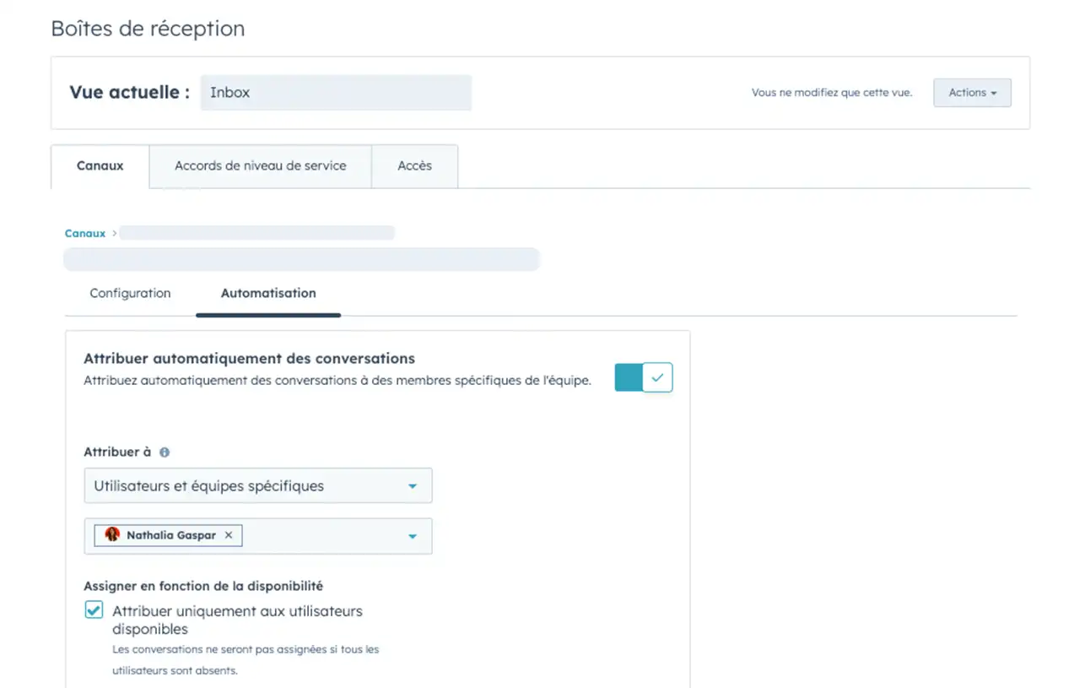
Task: Click the Inbox view name field
Action: pos(336,93)
